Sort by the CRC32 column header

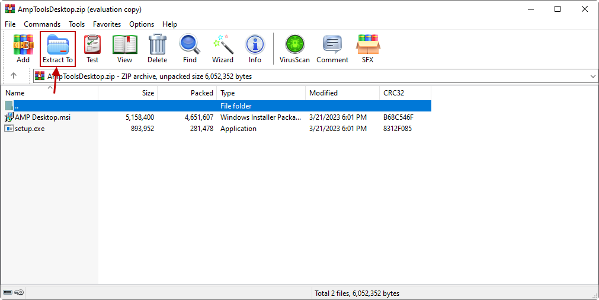tap(405, 93)
